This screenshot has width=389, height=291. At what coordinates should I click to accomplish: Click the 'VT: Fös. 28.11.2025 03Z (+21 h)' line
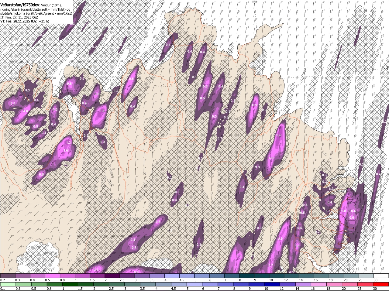[25, 21]
